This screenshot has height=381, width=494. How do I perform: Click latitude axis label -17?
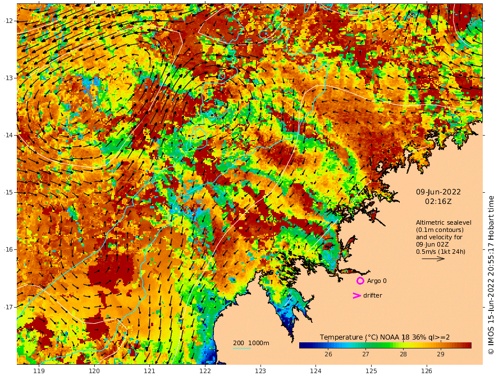pyautogui.click(x=8, y=307)
